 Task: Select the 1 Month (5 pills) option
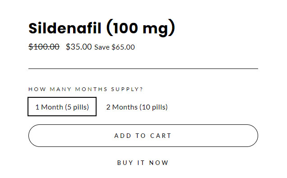pos(62,106)
